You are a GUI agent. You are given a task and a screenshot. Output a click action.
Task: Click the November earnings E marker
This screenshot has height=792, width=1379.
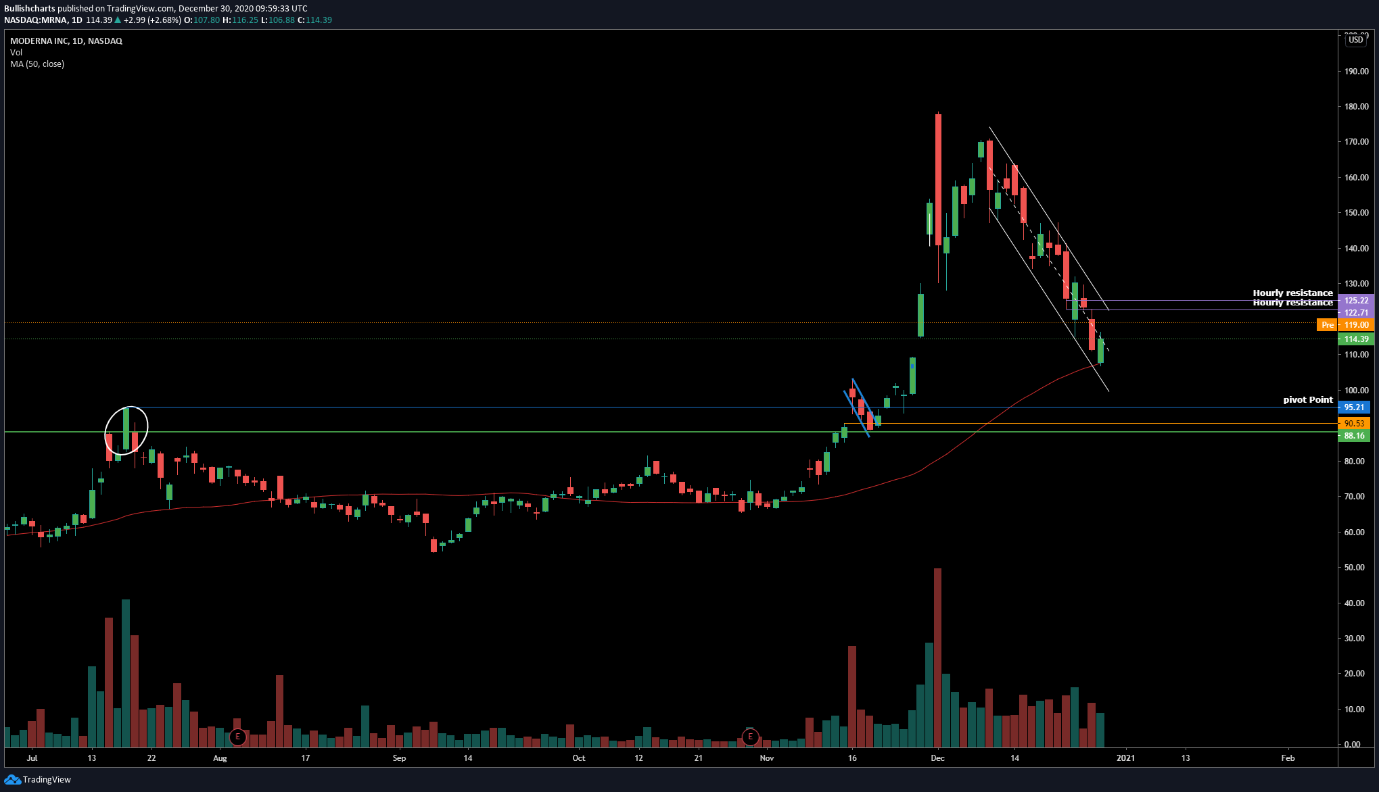tap(750, 737)
